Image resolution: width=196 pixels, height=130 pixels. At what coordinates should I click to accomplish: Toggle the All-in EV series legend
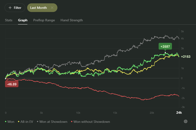25,122
